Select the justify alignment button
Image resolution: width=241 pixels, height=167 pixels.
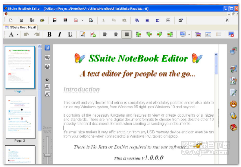[x=127, y=34]
